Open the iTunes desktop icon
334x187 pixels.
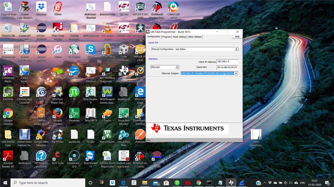coord(58,51)
